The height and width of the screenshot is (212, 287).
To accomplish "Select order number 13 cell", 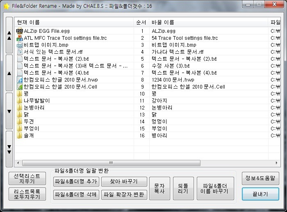I will click(x=142, y=114).
